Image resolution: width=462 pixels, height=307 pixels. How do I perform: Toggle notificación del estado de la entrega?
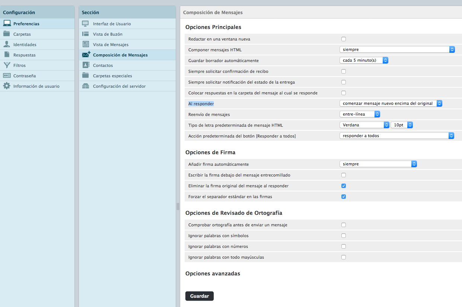point(344,82)
